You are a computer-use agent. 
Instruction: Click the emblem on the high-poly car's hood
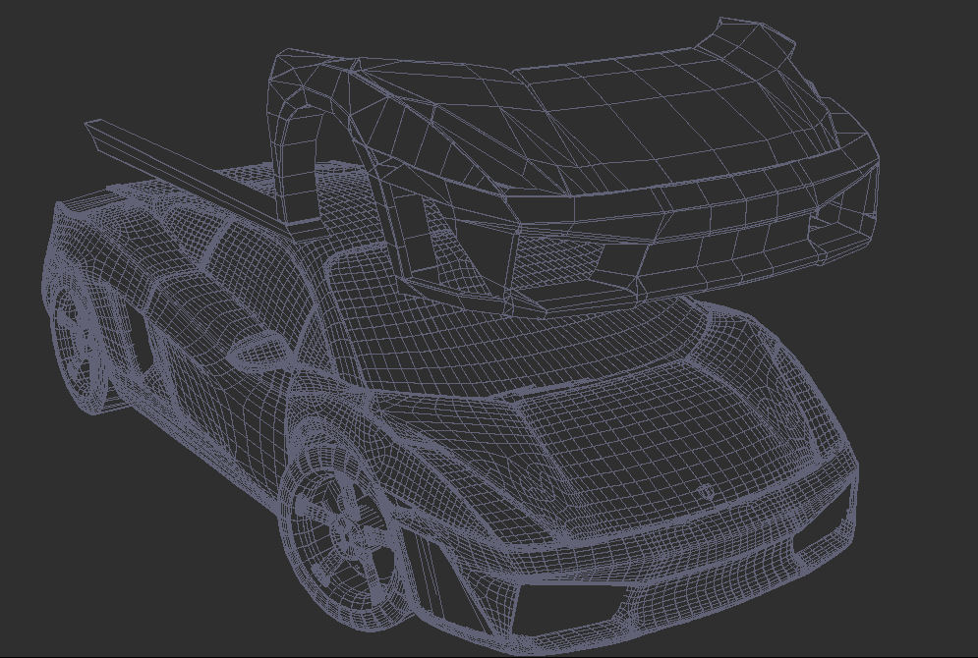(x=707, y=492)
